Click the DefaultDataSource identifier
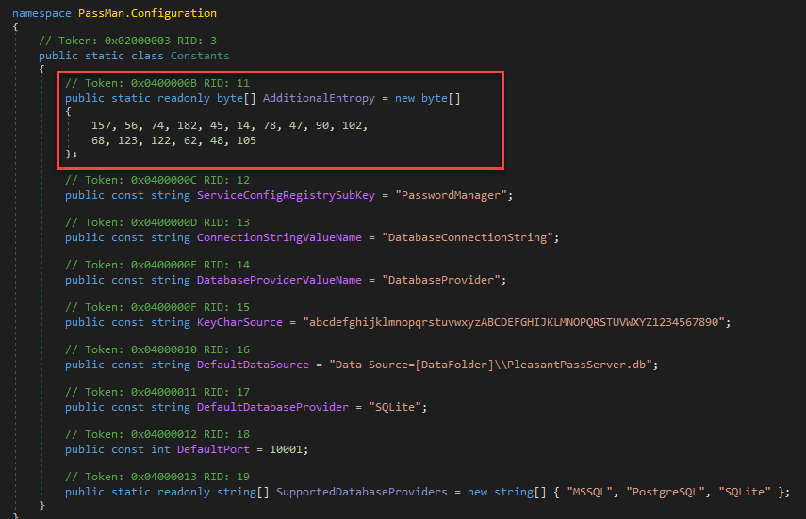Image resolution: width=806 pixels, height=519 pixels. tap(253, 365)
